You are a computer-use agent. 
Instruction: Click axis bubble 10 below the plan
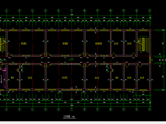pos(111,109)
